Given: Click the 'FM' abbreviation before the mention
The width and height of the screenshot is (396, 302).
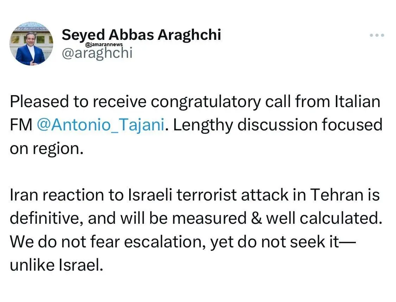Looking at the screenshot, I should pyautogui.click(x=21, y=125).
